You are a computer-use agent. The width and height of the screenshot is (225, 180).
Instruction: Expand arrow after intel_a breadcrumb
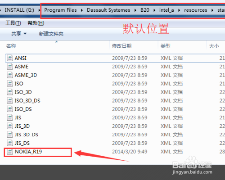(x=179, y=10)
